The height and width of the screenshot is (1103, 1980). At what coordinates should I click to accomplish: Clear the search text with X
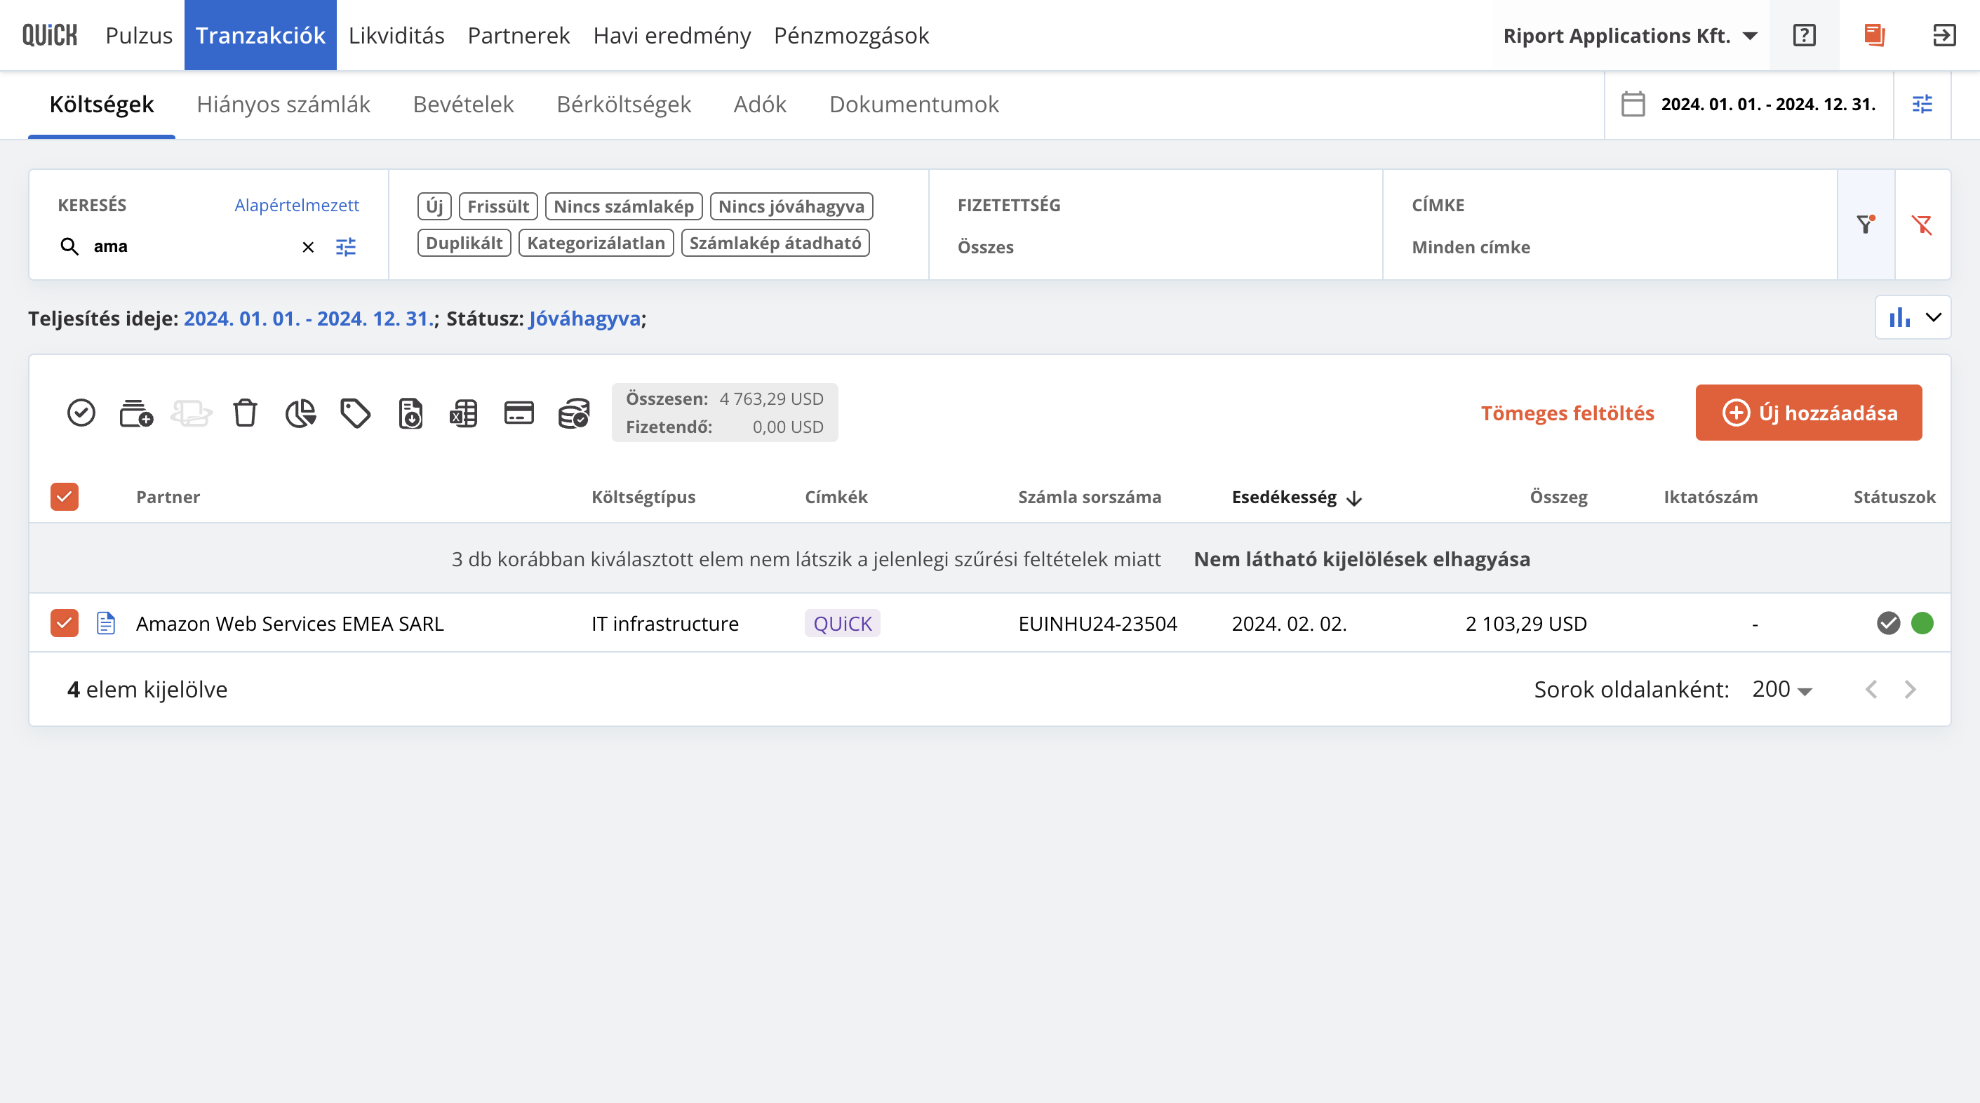pos(308,247)
